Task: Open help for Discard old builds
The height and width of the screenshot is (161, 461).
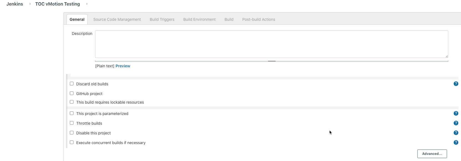Action: coord(456,84)
